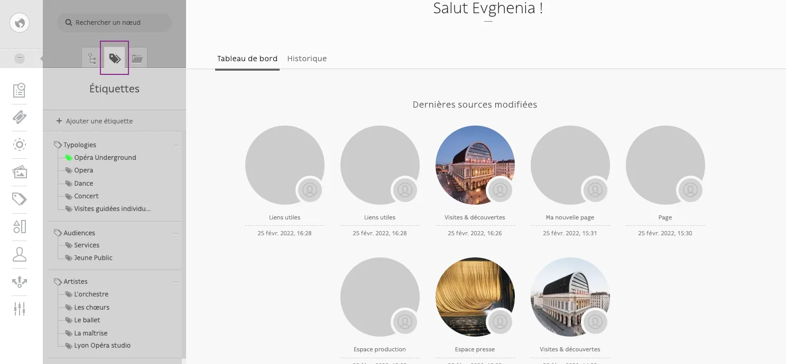This screenshot has height=364, width=786.
Task: Click the tag icon next to Concert
Action: click(69, 196)
